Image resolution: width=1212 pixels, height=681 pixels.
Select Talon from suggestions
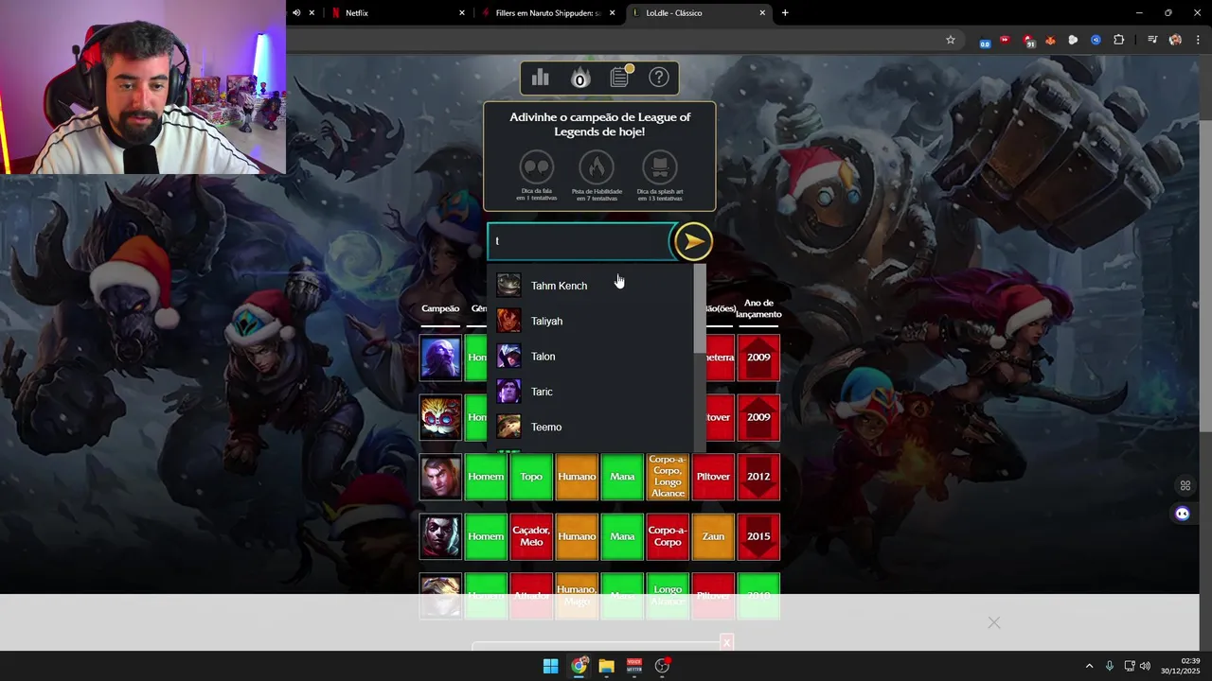click(x=591, y=357)
